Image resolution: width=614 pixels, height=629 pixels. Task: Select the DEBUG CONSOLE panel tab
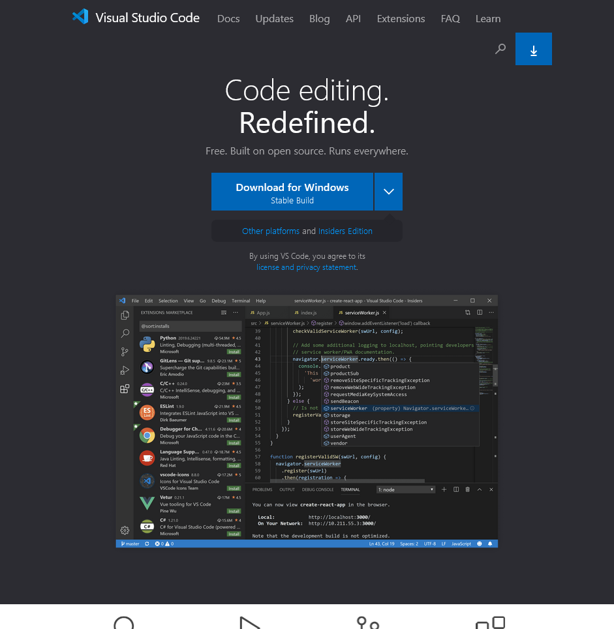click(318, 490)
